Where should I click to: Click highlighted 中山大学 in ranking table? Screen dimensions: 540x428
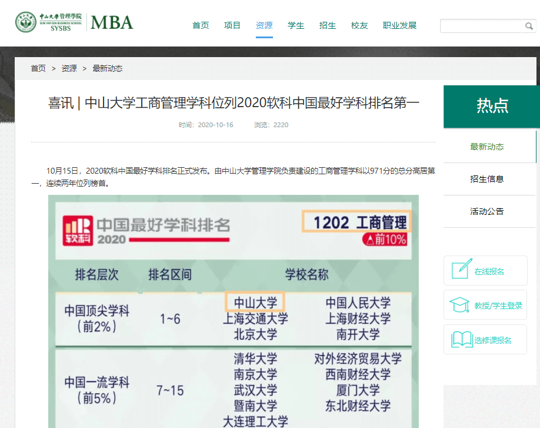[255, 302]
